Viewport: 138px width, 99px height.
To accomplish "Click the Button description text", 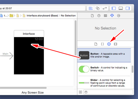I will [107, 55].
